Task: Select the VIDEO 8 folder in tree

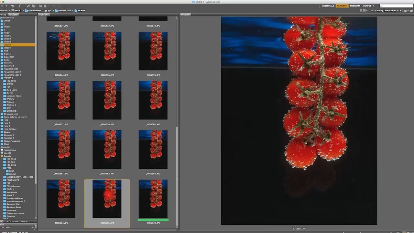Action: pos(17,45)
